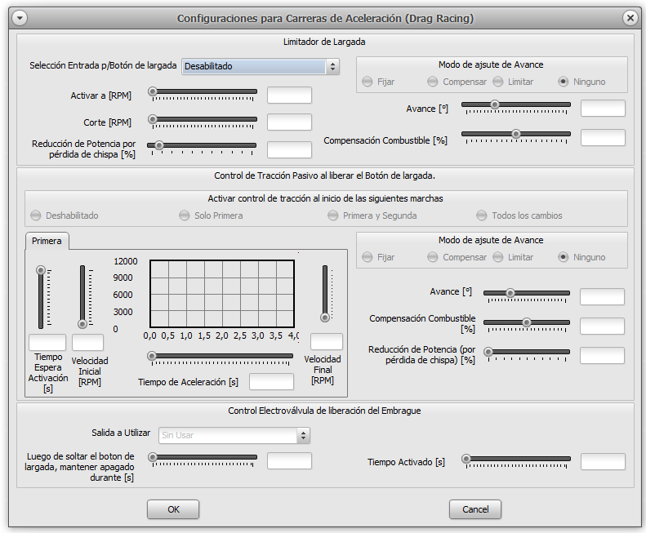Click the Activar a [RPM] input field
Screen dimensions: 646x533
[x=289, y=95]
